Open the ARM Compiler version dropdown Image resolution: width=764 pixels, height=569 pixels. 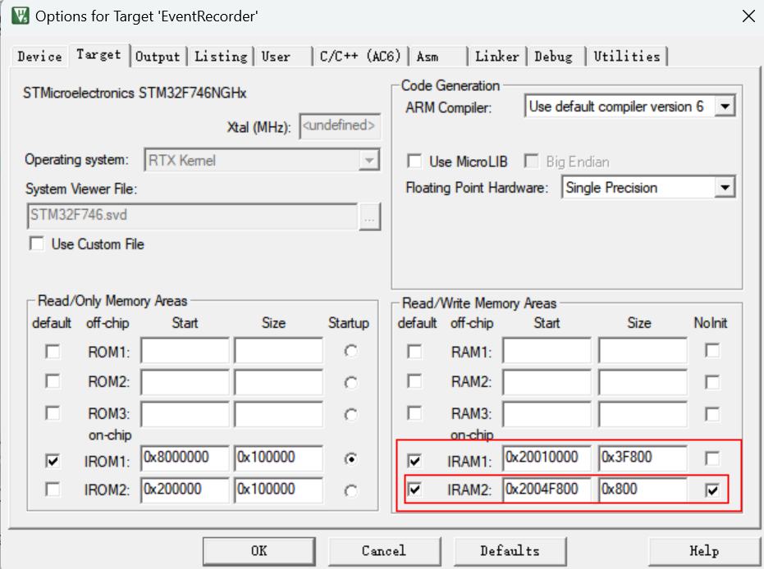pyautogui.click(x=724, y=107)
